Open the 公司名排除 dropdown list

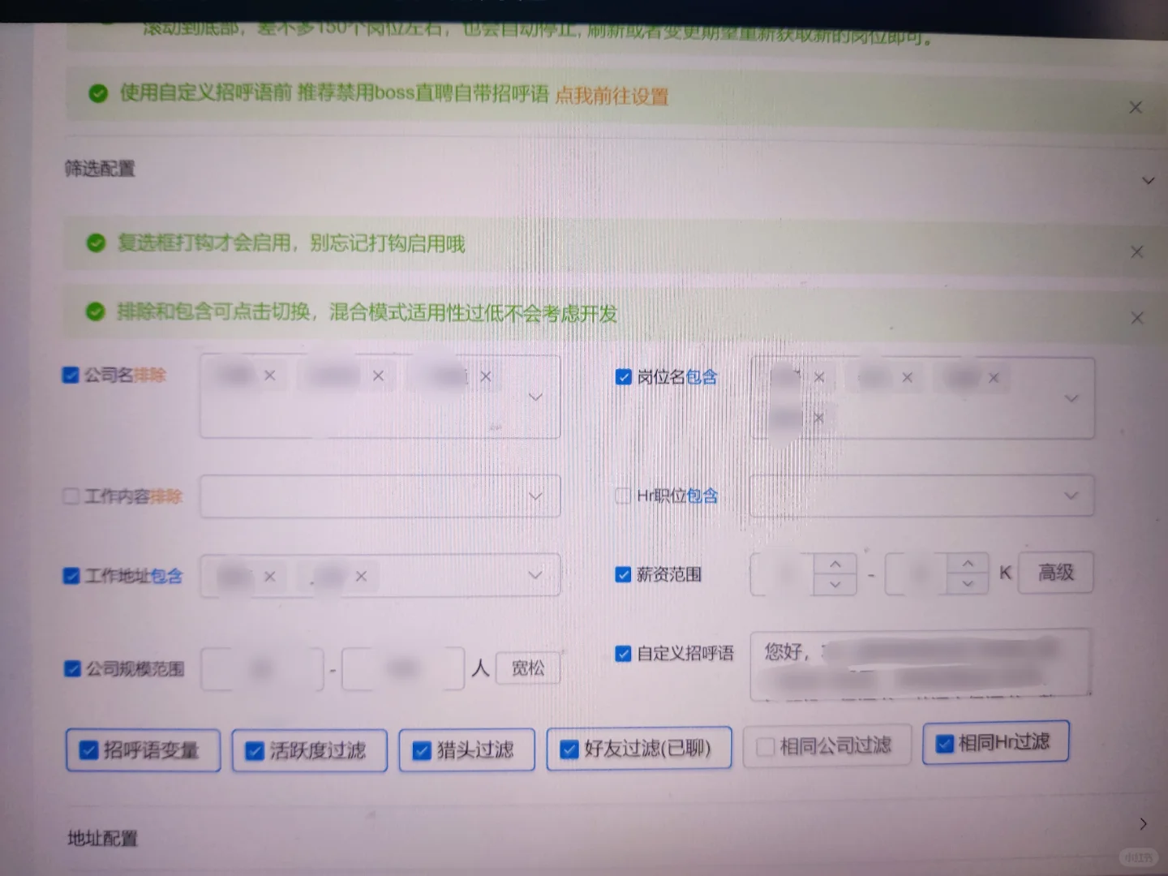click(535, 397)
